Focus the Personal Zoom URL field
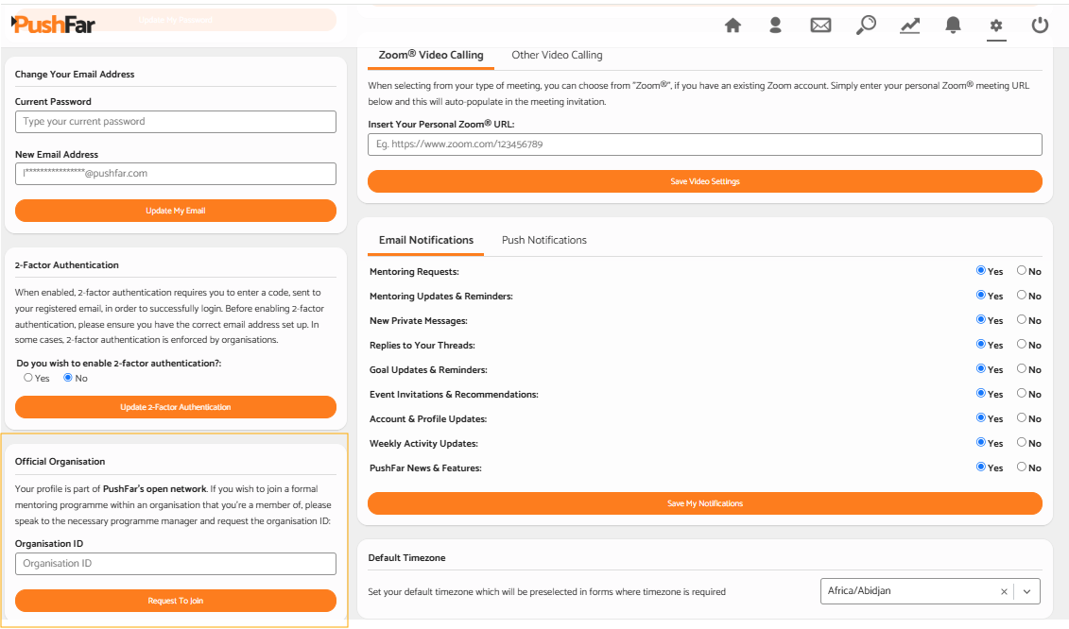1069x629 pixels. (705, 144)
